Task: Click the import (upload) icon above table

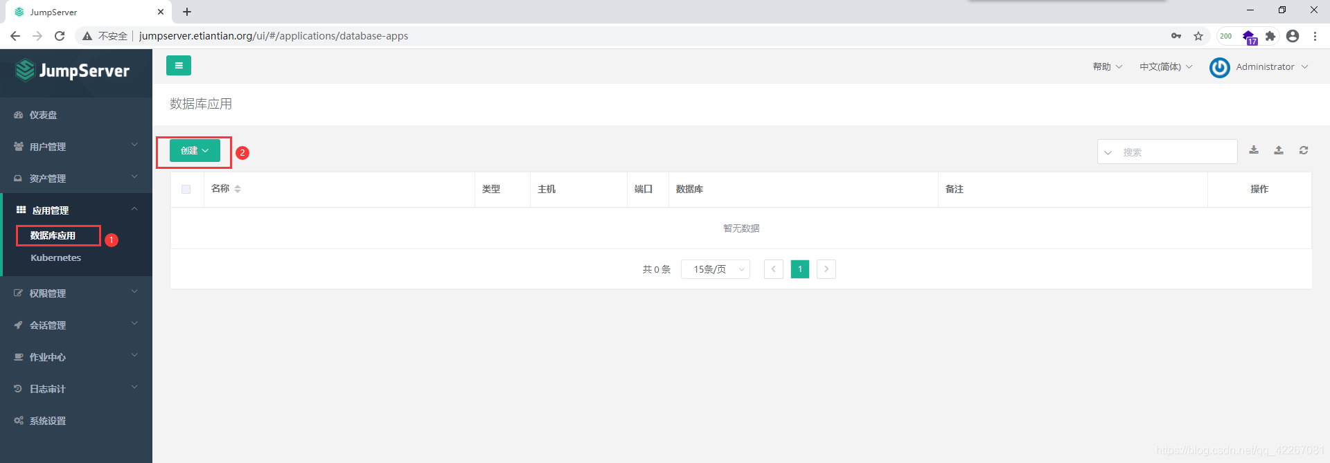Action: click(1279, 150)
